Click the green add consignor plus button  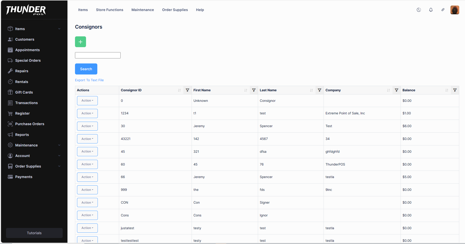80,42
